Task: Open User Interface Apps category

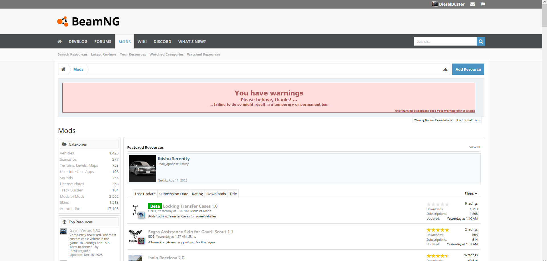Action: (77, 172)
